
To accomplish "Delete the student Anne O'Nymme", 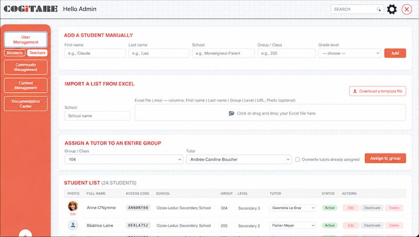I will (394, 208).
